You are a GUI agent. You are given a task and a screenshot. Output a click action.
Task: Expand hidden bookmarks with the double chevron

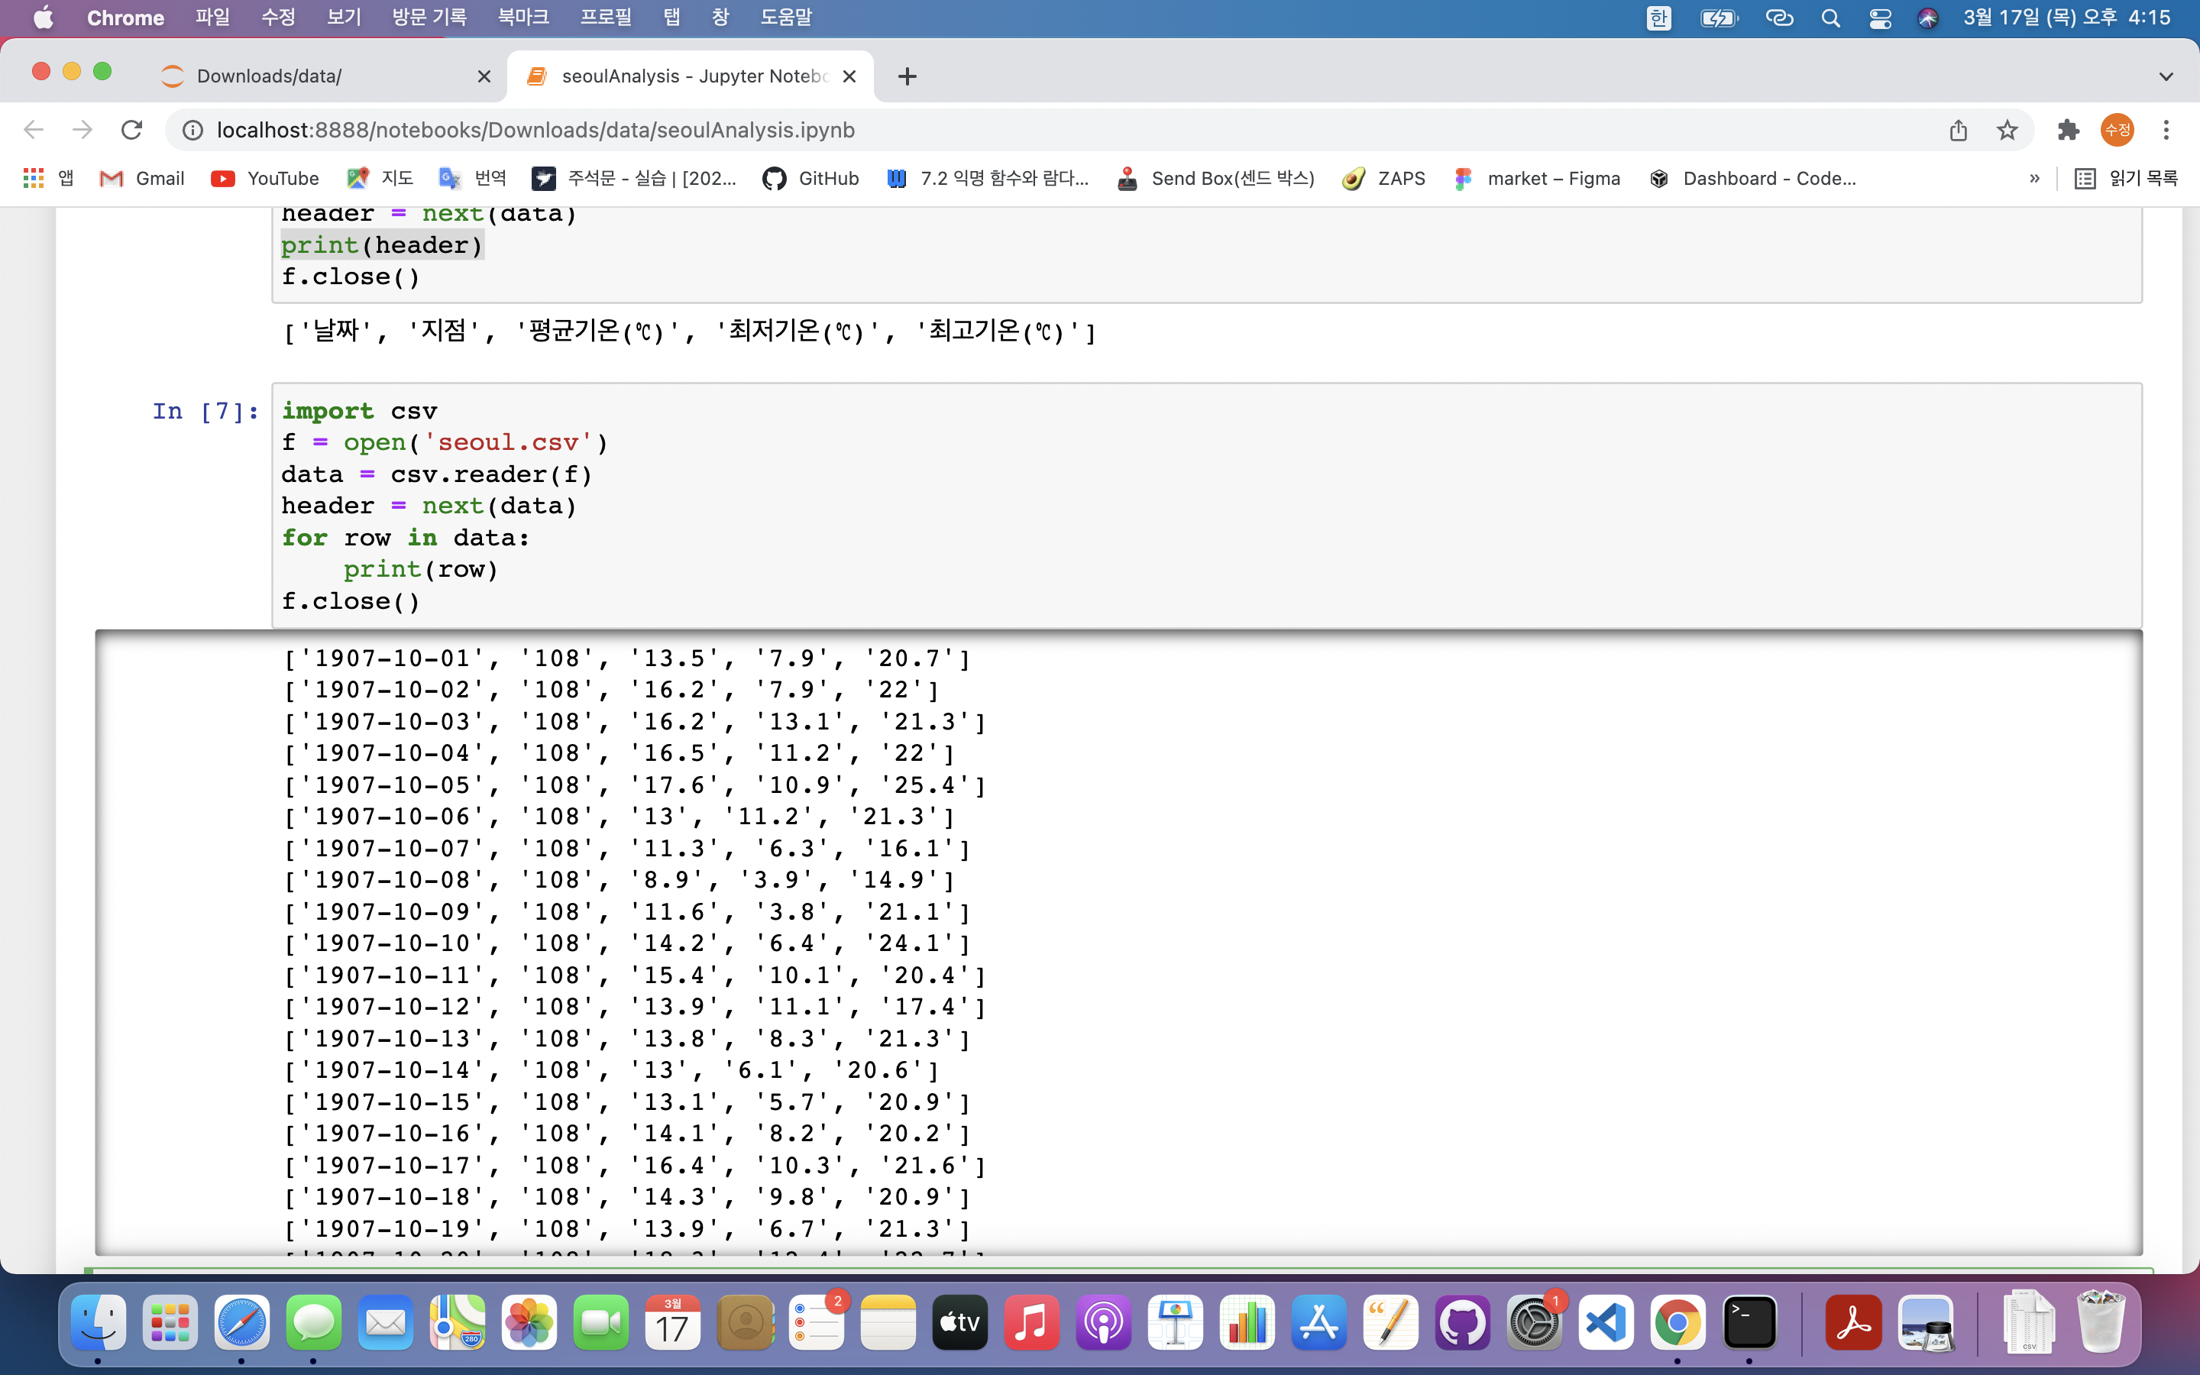[2034, 178]
